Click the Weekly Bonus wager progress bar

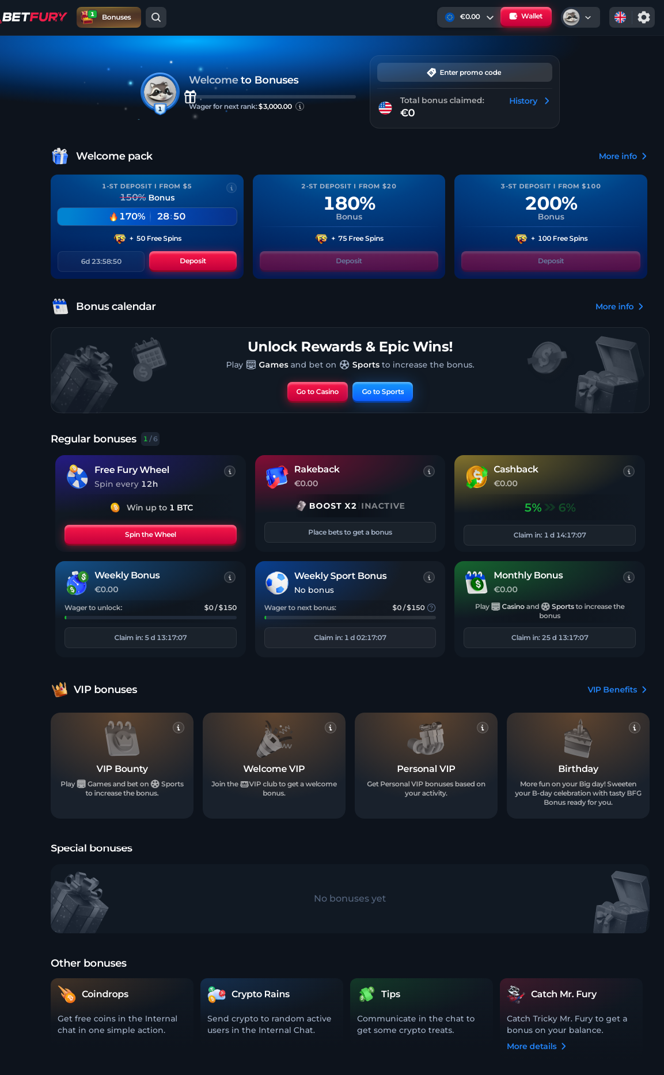click(x=150, y=618)
